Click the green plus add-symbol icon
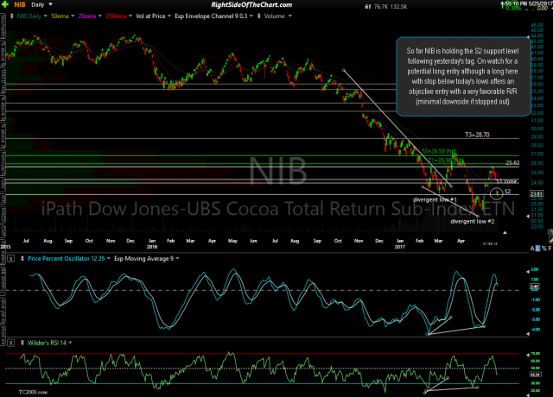This screenshot has height=397, width=553. click(x=6, y=5)
